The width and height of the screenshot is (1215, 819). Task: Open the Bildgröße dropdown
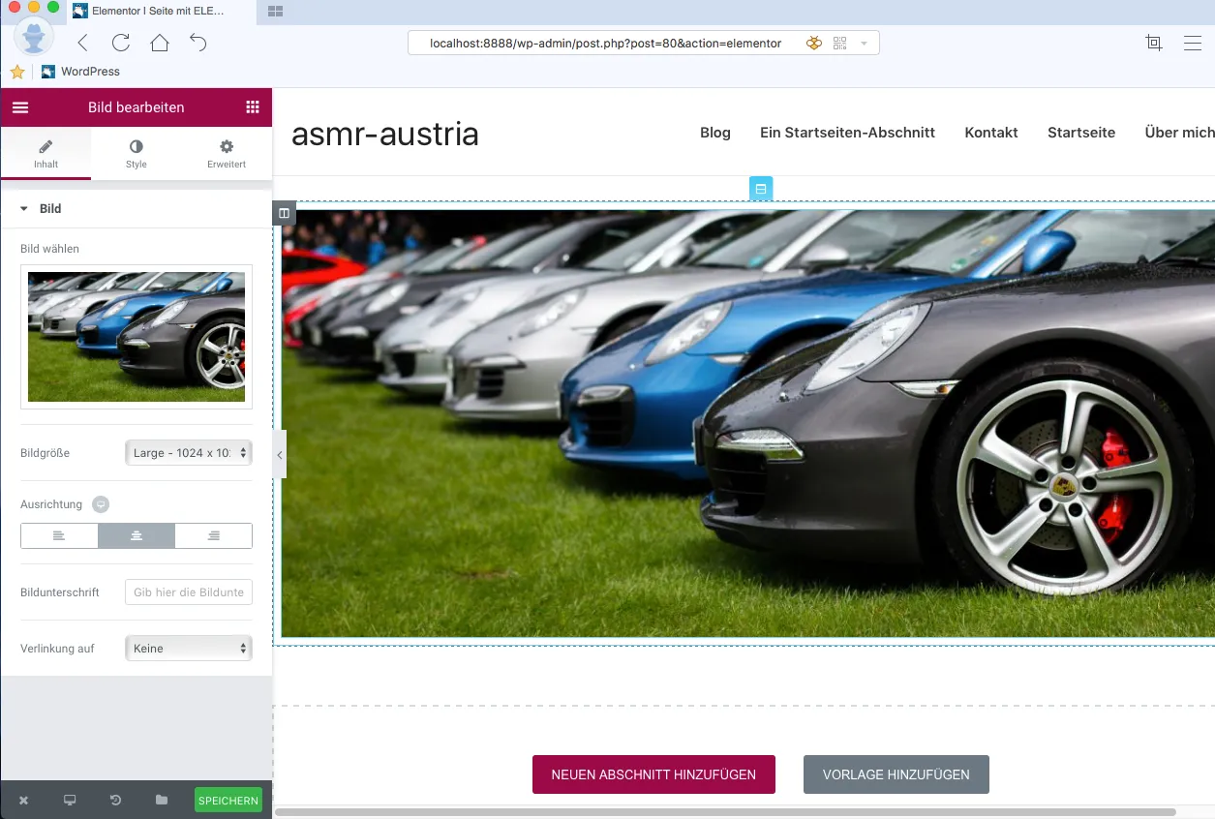pyautogui.click(x=189, y=452)
